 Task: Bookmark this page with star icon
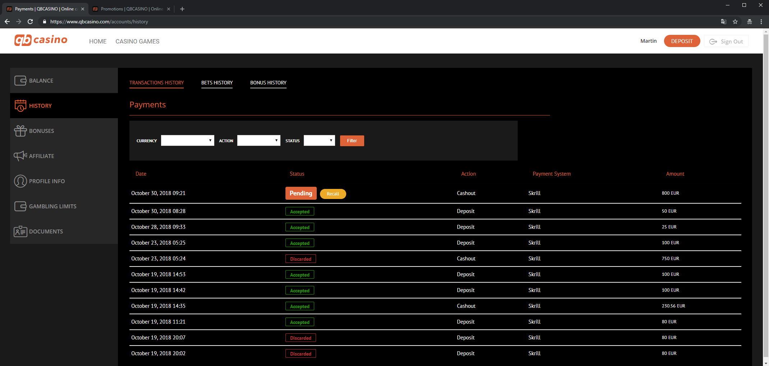click(x=735, y=22)
